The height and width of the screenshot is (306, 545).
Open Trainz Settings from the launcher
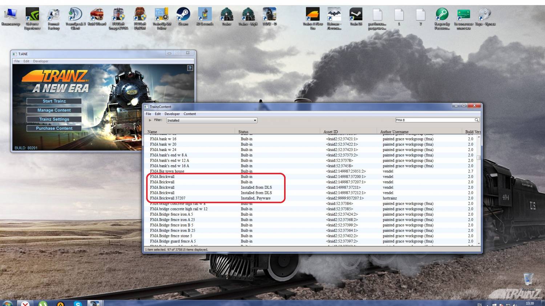tap(54, 119)
